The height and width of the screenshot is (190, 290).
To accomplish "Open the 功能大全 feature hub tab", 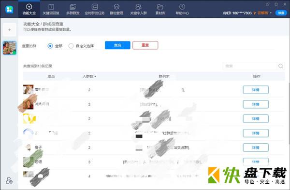I will 29,9.
